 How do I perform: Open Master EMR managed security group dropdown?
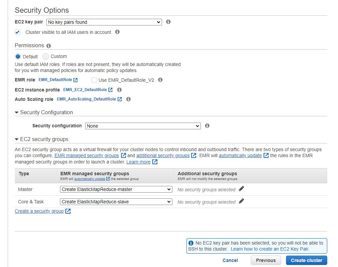[x=116, y=189]
